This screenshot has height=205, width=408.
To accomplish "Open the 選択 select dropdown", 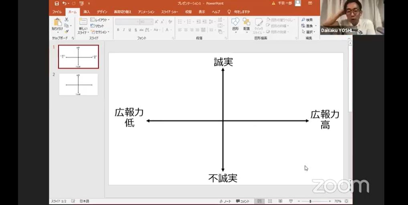I will 309,32.
